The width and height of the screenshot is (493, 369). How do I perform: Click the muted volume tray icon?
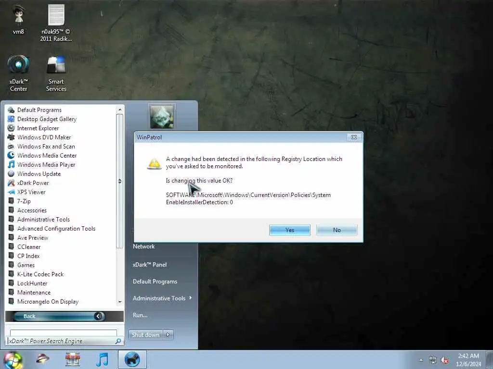coord(444,360)
